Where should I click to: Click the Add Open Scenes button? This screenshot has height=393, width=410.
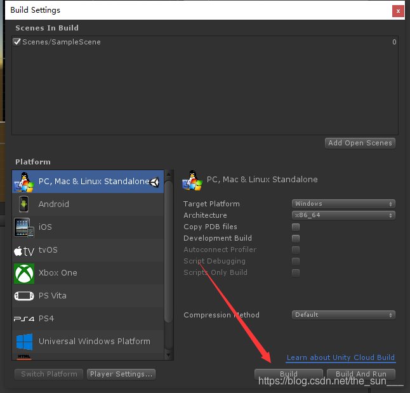click(360, 143)
